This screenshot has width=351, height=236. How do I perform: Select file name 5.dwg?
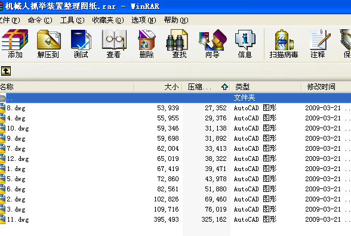[16, 179]
